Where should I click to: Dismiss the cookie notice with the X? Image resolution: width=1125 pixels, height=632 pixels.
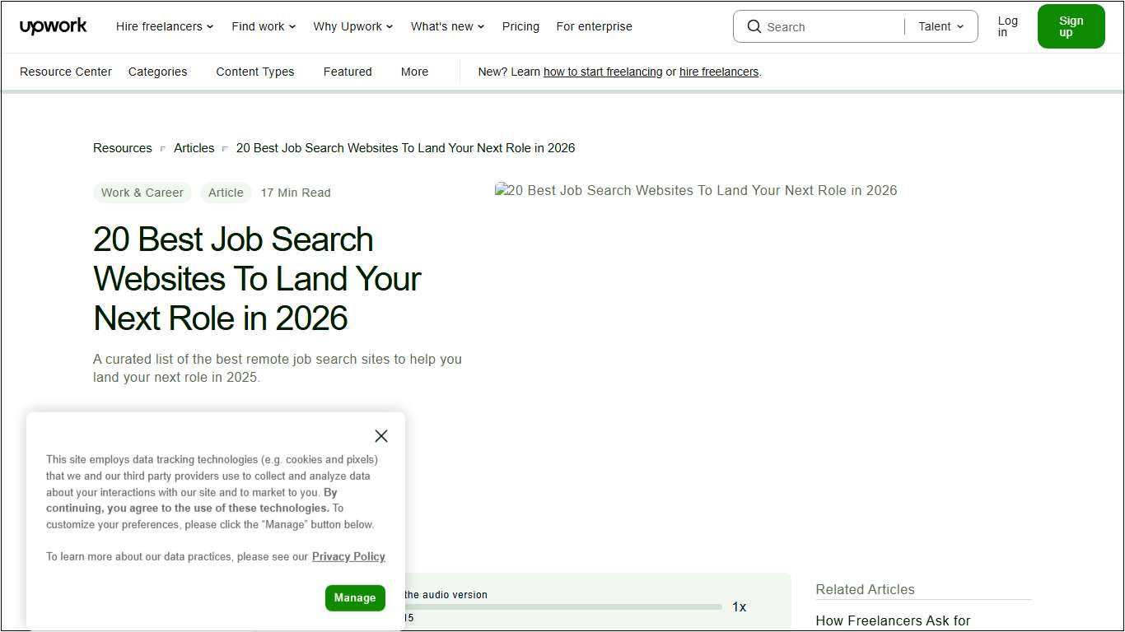tap(380, 435)
